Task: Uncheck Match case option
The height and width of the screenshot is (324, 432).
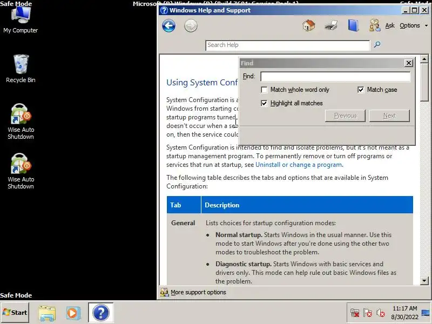Action: point(361,90)
